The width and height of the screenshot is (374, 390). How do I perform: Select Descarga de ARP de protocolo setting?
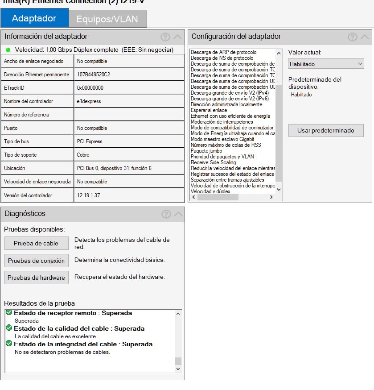pos(224,52)
